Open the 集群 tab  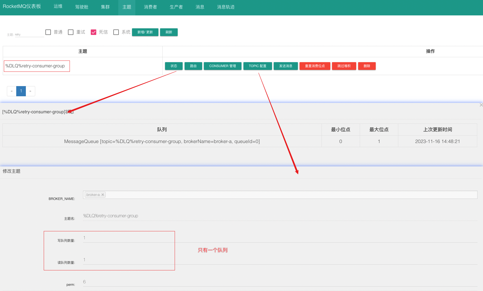coord(105,7)
